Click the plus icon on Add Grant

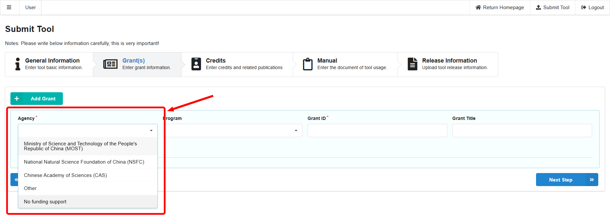(17, 99)
